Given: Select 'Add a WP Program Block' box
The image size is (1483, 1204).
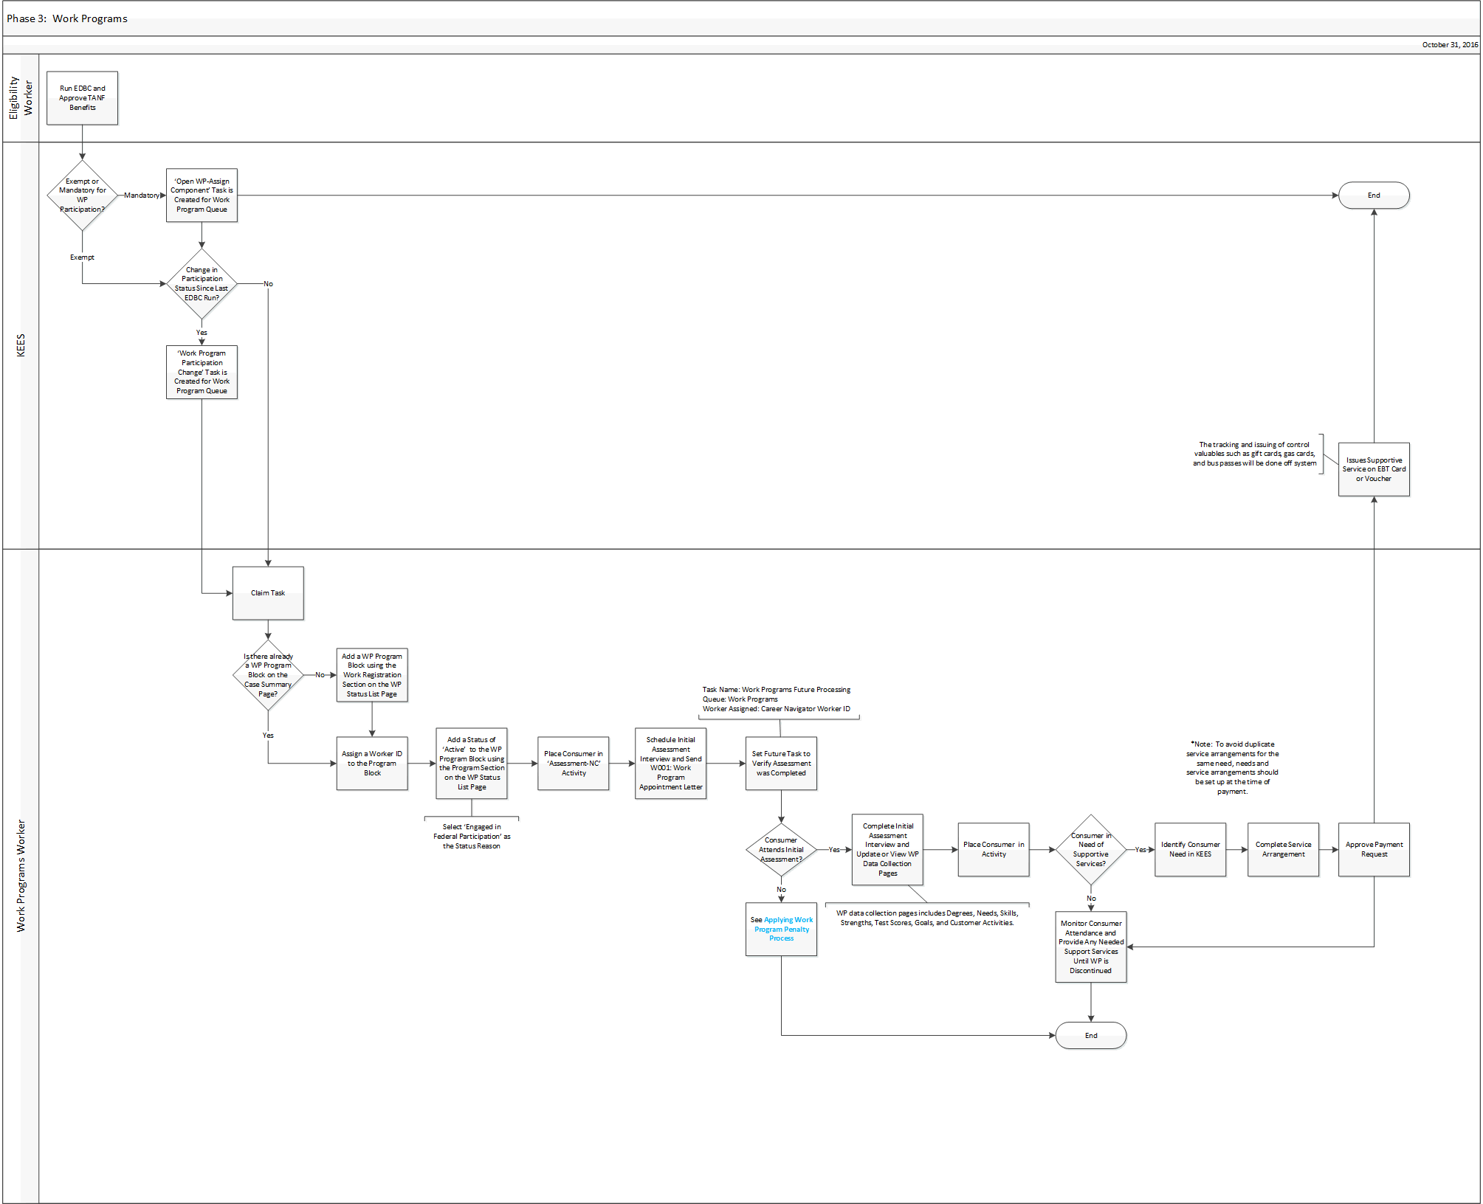Looking at the screenshot, I should pos(372,675).
